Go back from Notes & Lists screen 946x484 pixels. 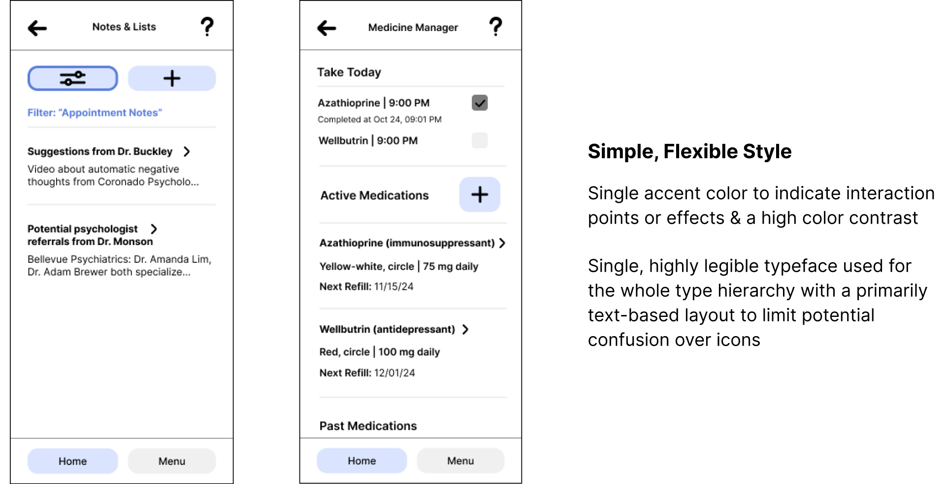click(x=37, y=28)
